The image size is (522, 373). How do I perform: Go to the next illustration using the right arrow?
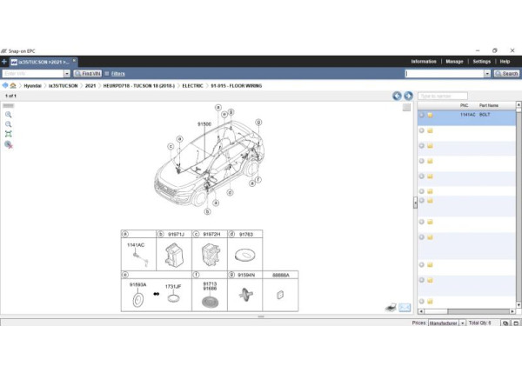coord(408,96)
